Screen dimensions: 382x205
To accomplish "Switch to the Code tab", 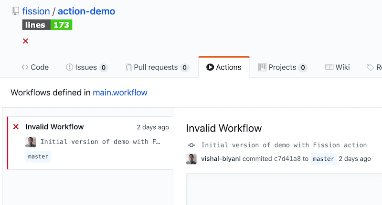I will [35, 67].
